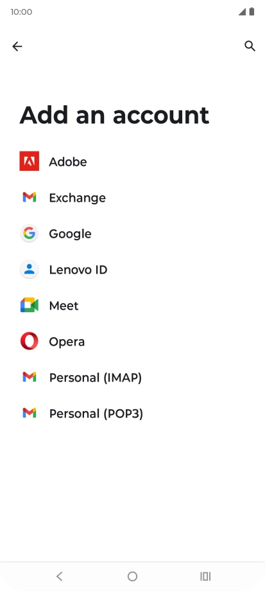Tap Gmail icon beside Personal (IMAP)

[x=30, y=377]
